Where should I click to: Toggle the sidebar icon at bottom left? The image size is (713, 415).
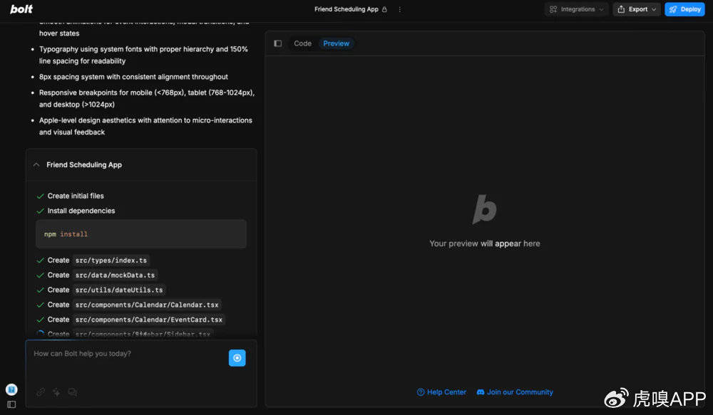coord(11,404)
